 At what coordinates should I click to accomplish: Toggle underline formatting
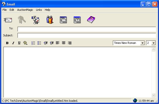coord(19,43)
